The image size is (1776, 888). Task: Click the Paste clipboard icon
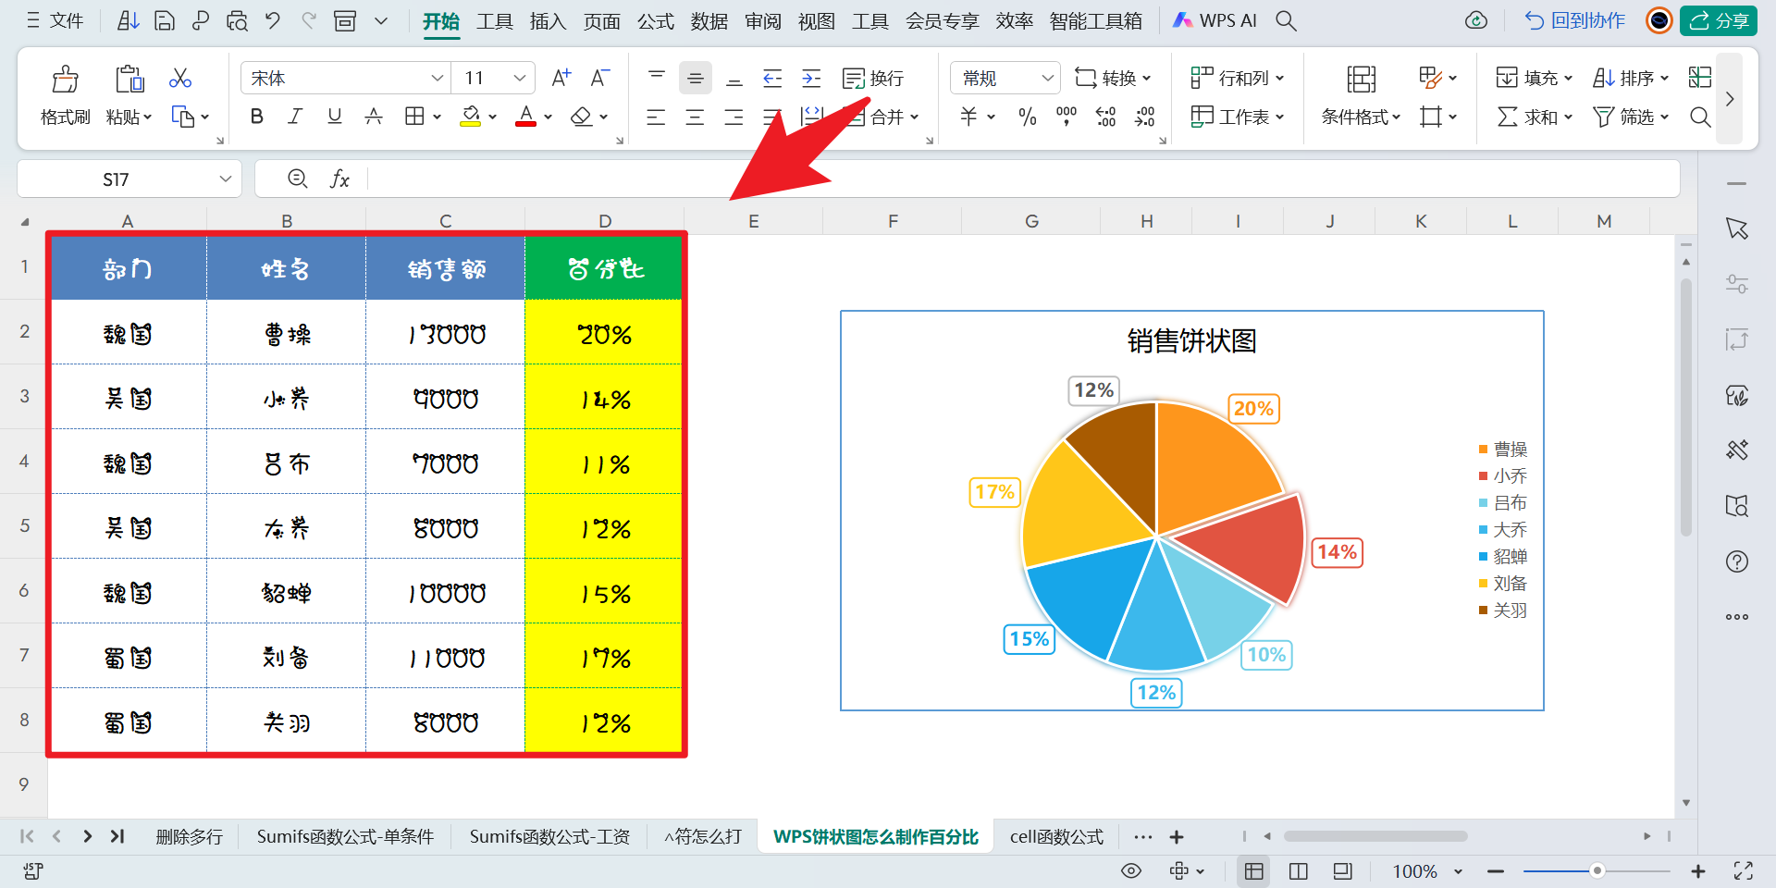point(129,79)
